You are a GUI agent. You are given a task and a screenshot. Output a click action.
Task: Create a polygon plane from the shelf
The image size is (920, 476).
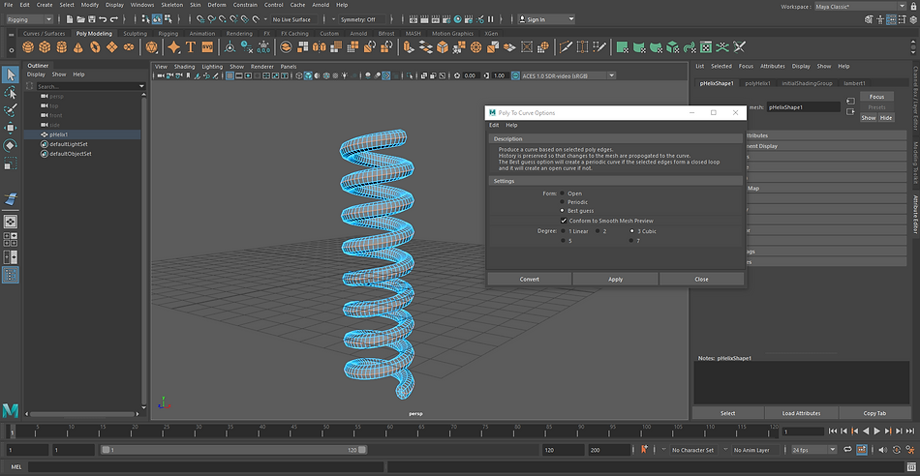tap(112, 46)
